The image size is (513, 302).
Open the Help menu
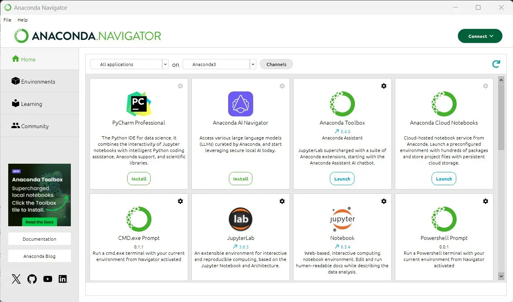[x=23, y=20]
